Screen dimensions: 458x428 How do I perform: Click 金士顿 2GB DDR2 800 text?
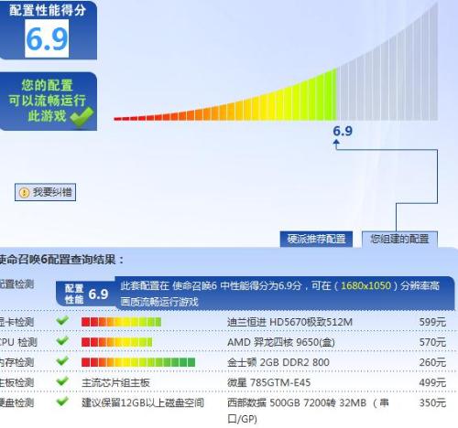pos(278,362)
